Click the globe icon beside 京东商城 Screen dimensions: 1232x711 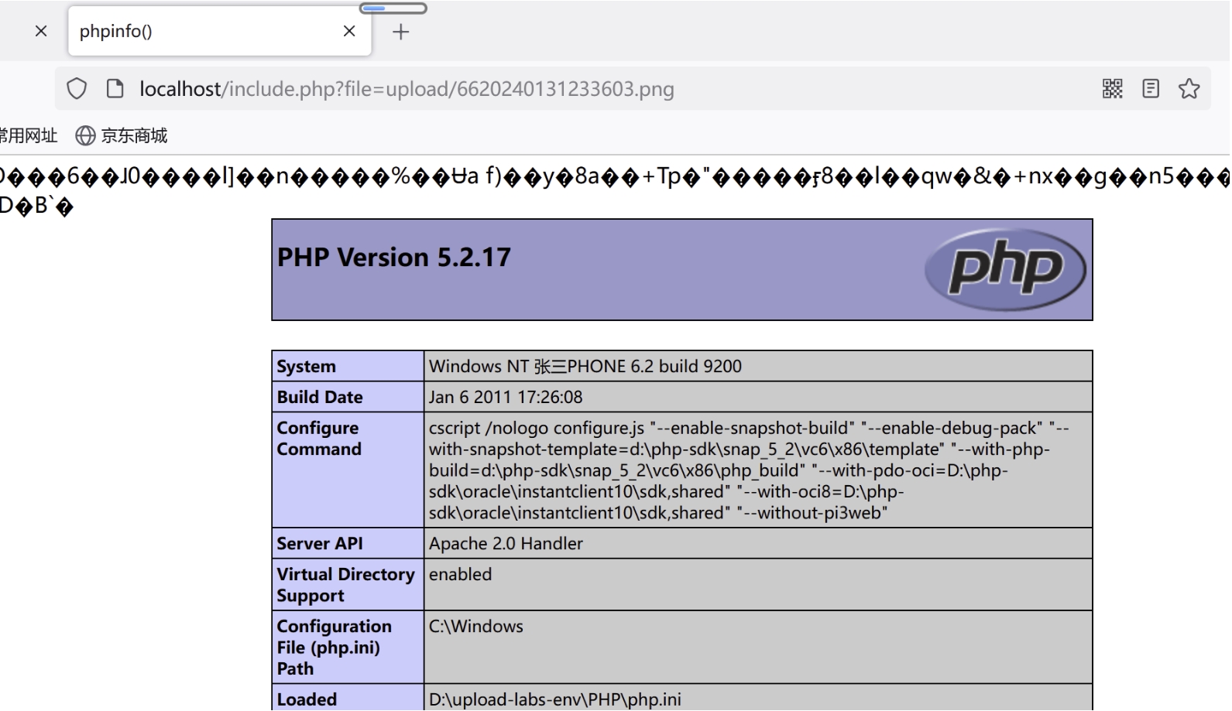click(85, 136)
